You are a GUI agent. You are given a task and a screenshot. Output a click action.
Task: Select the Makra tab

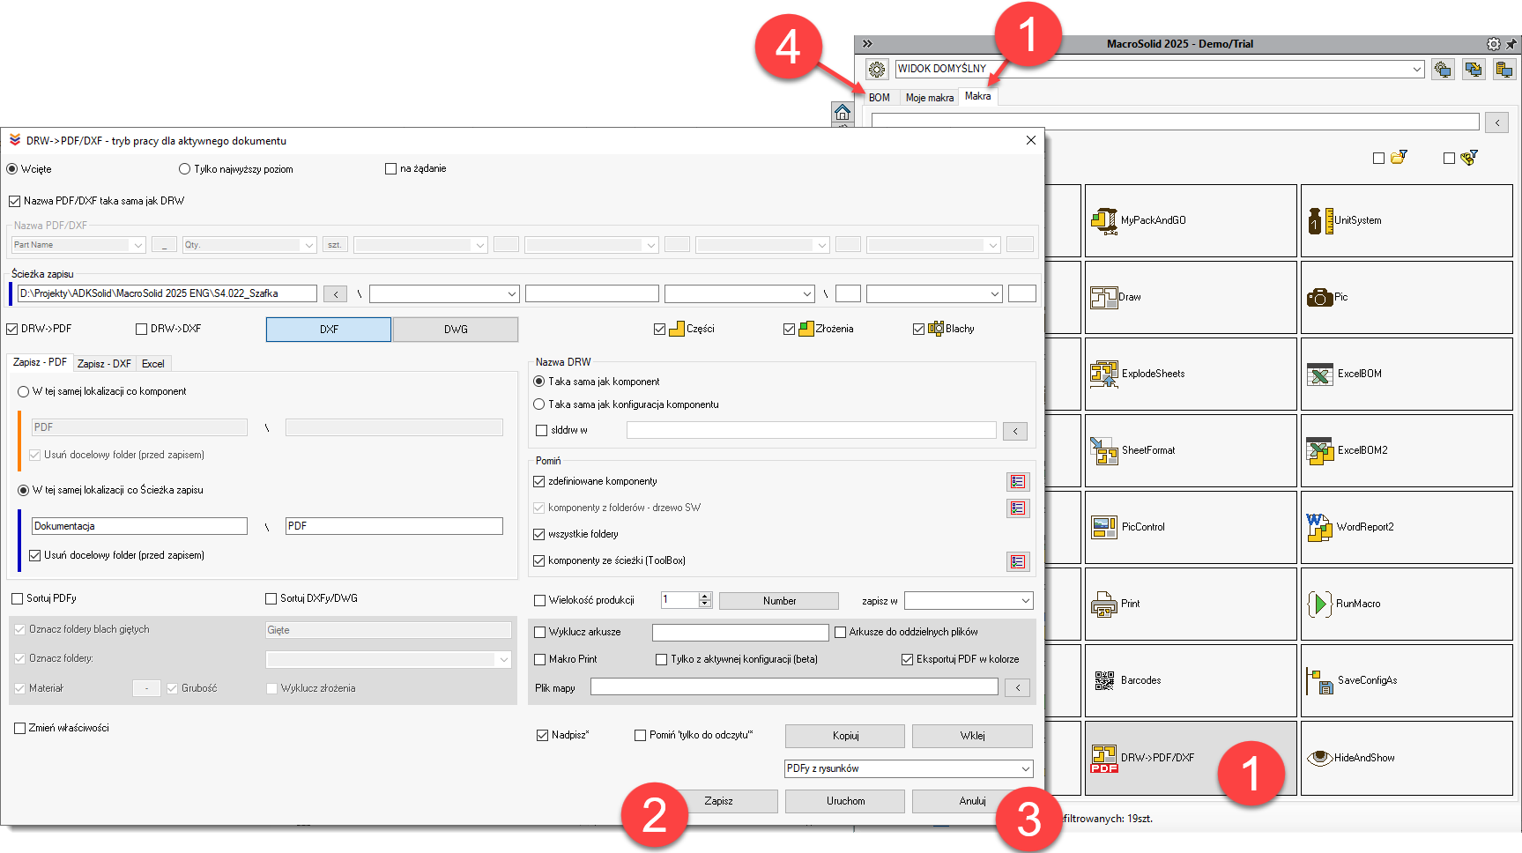977,96
